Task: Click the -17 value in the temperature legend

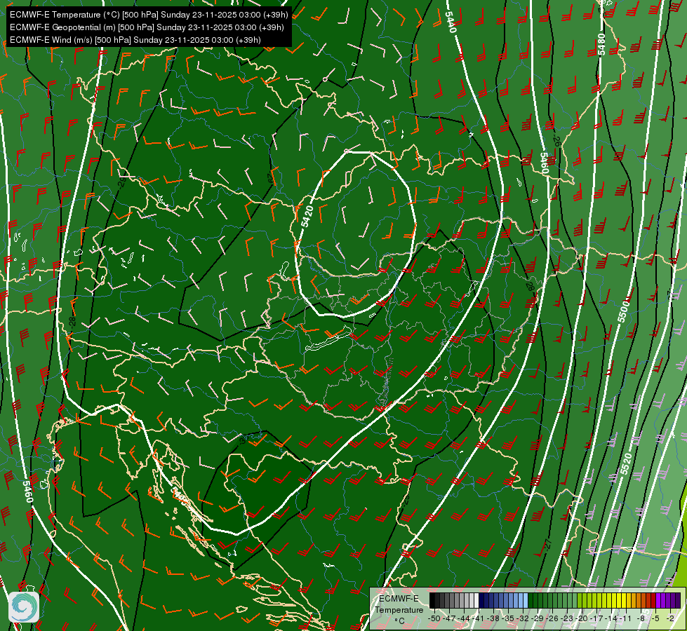Action: 596,618
